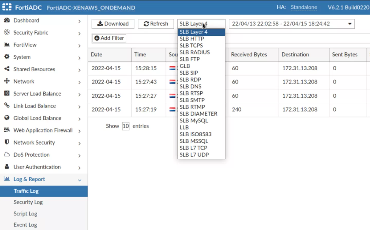The image size is (370, 230).
Task: Open the Traffic Log page
Action: click(44, 191)
